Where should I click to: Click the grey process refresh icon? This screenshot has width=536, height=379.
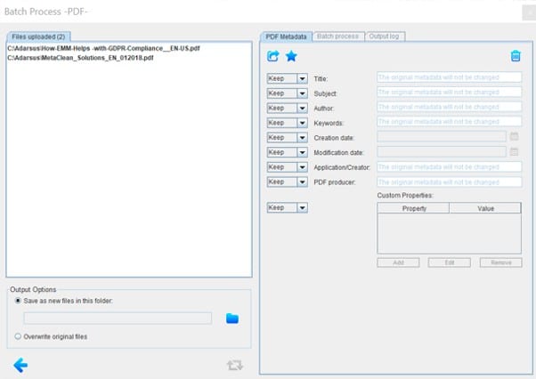coord(235,365)
